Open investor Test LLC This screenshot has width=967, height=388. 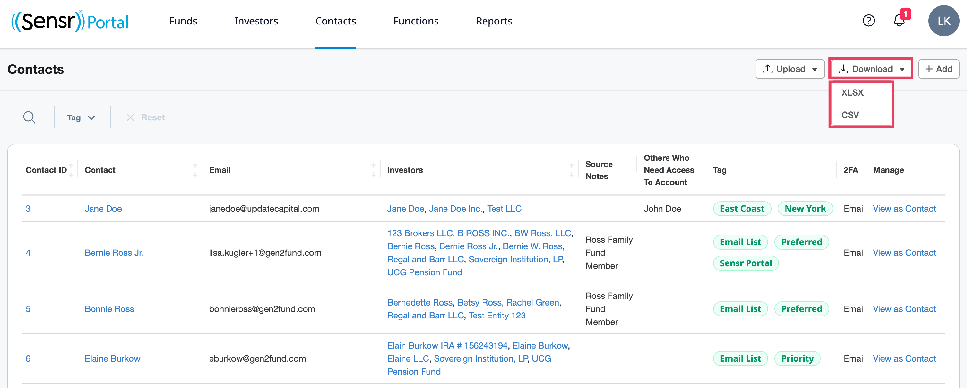(x=504, y=209)
